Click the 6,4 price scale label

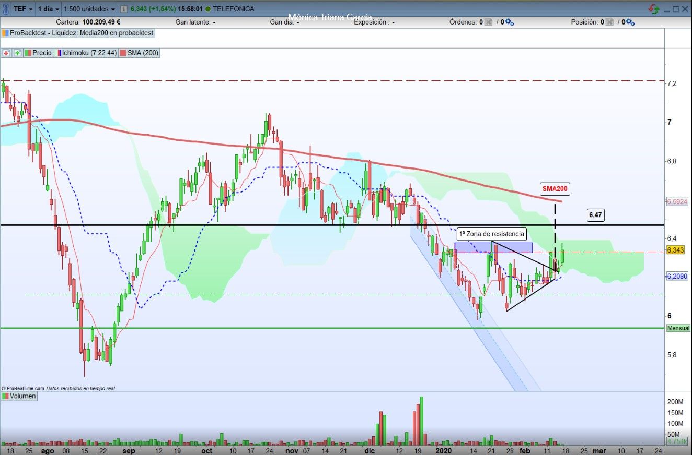(672, 238)
